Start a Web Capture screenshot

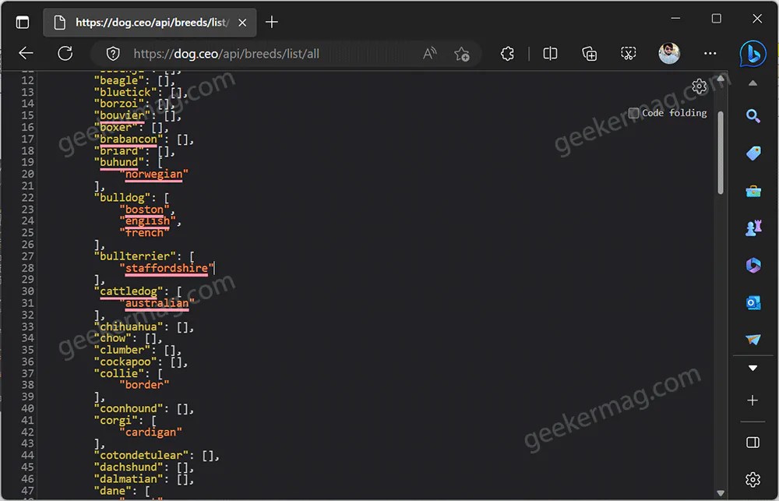coord(629,53)
